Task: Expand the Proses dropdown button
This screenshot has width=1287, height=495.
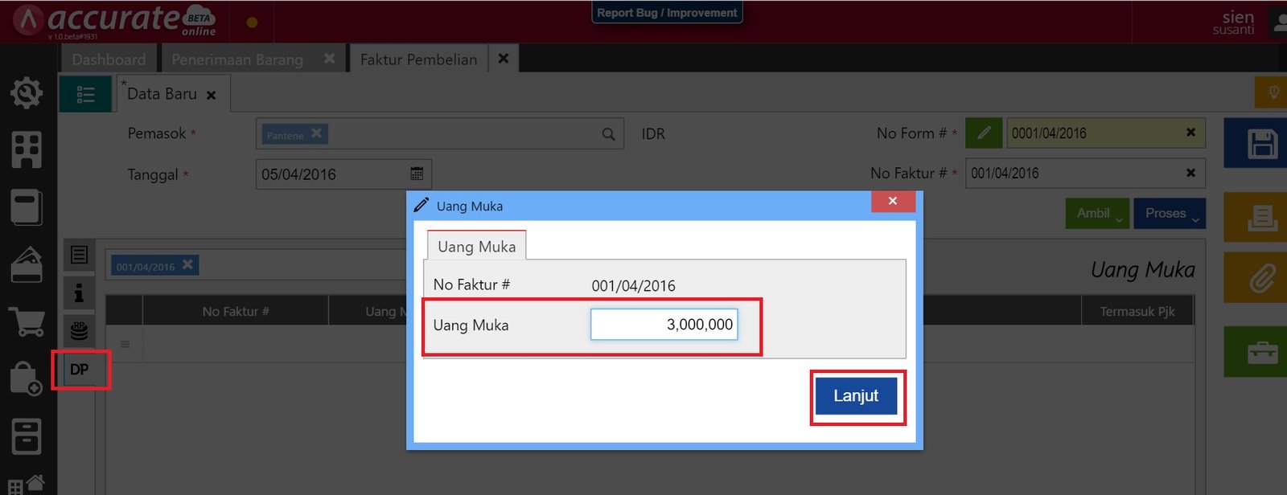Action: click(x=1169, y=214)
